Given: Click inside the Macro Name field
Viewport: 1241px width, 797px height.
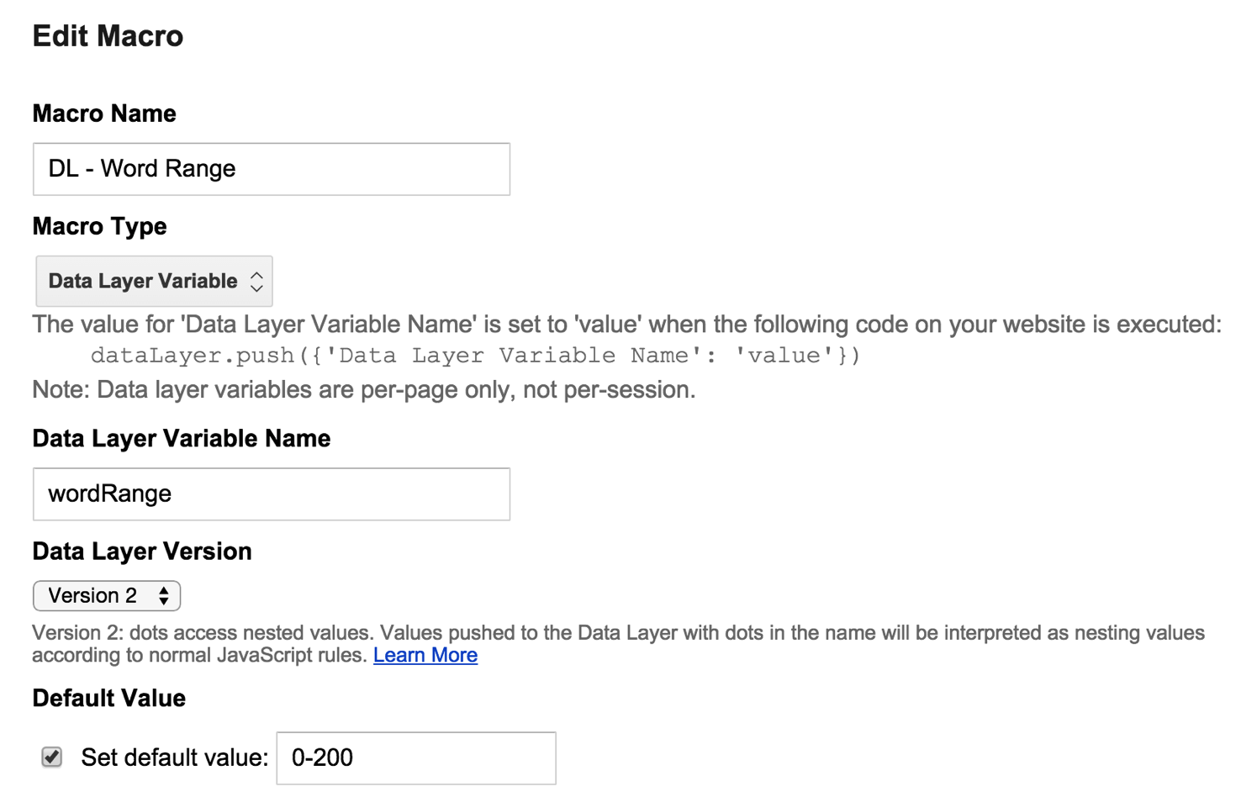Looking at the screenshot, I should pyautogui.click(x=271, y=168).
